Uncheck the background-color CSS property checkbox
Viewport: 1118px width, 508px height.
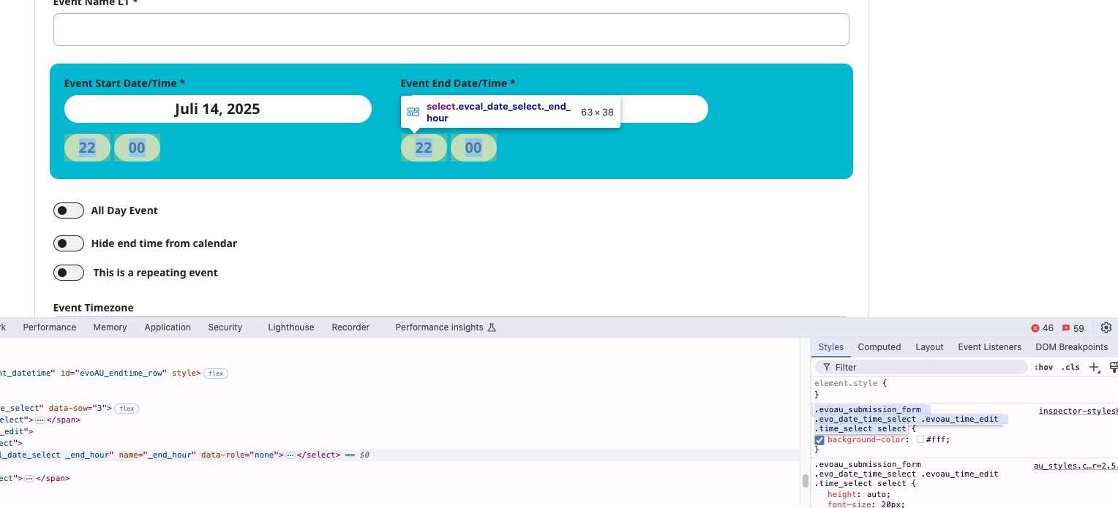point(819,440)
